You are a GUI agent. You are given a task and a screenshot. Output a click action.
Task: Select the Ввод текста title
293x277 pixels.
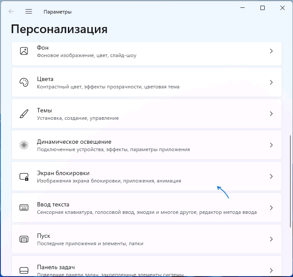(x=53, y=204)
